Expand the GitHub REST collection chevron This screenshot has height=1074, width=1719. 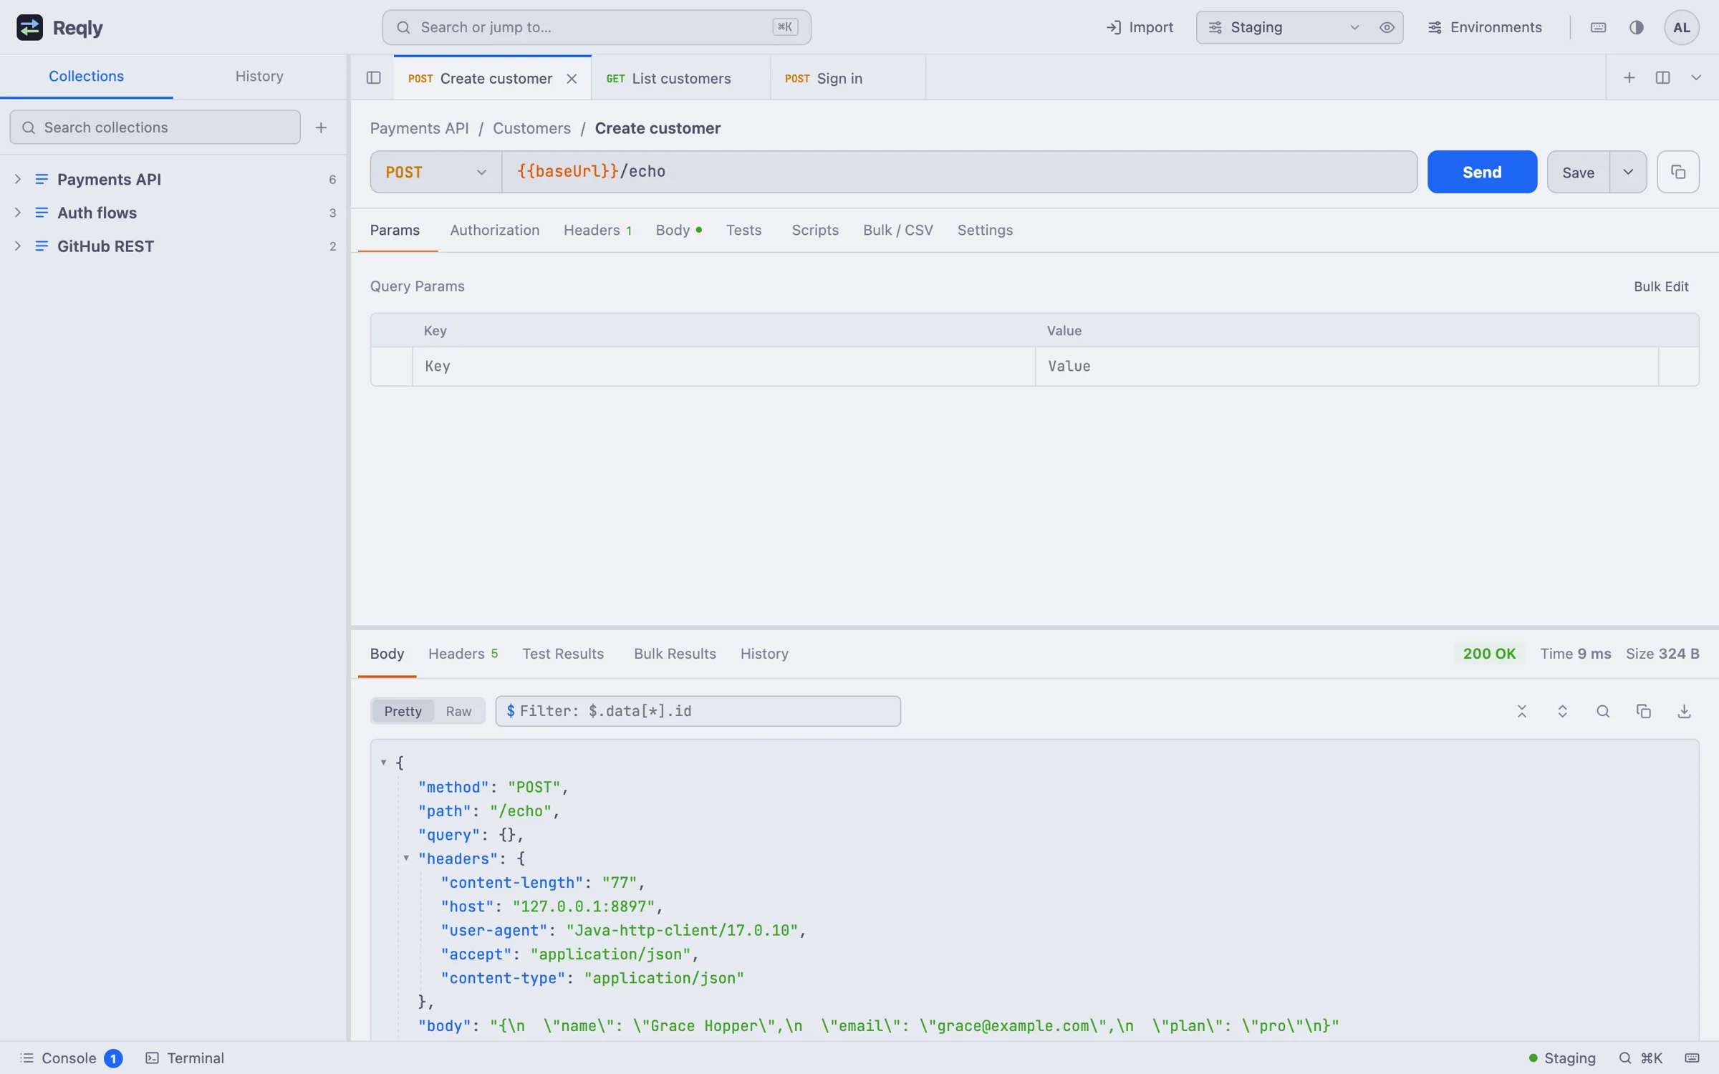click(18, 246)
